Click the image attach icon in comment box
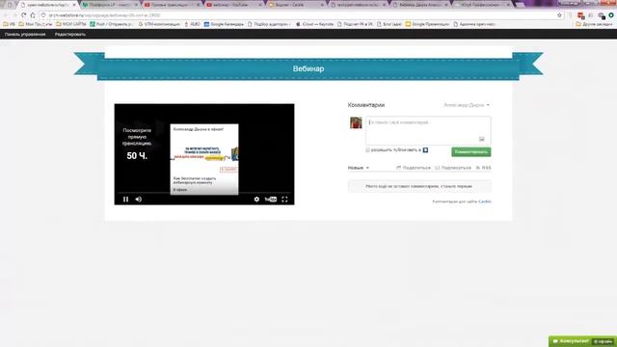The height and width of the screenshot is (347, 617). coord(482,139)
